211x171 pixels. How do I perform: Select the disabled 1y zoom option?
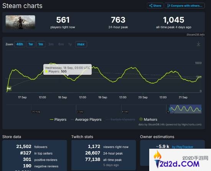[x=70, y=44]
